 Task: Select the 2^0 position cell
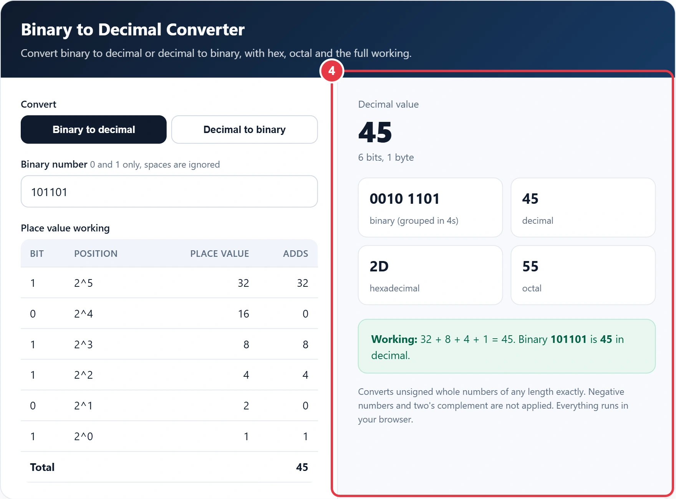[83, 436]
